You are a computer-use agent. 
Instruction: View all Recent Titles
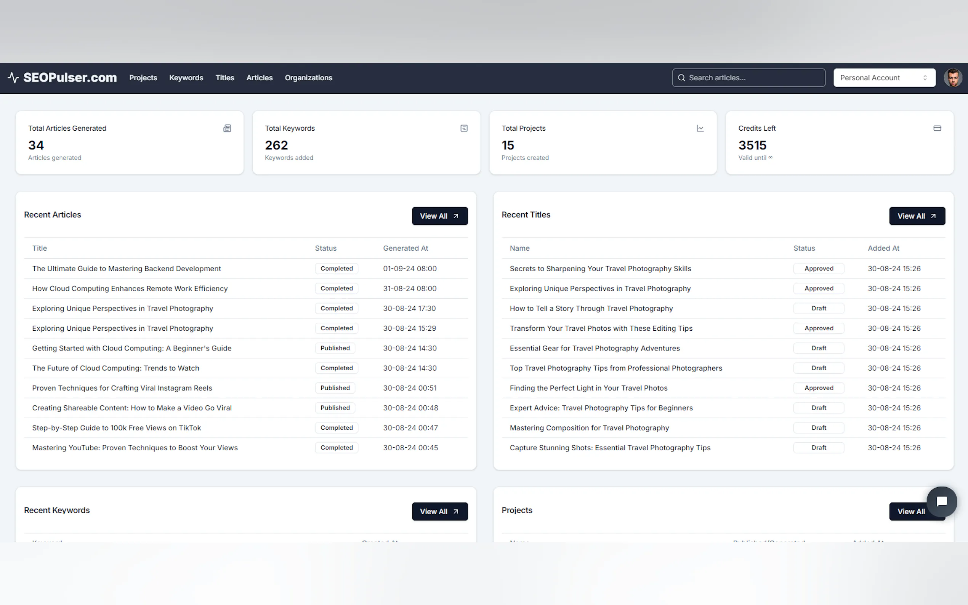917,216
